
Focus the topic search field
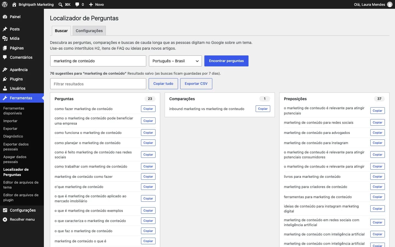tap(98, 61)
